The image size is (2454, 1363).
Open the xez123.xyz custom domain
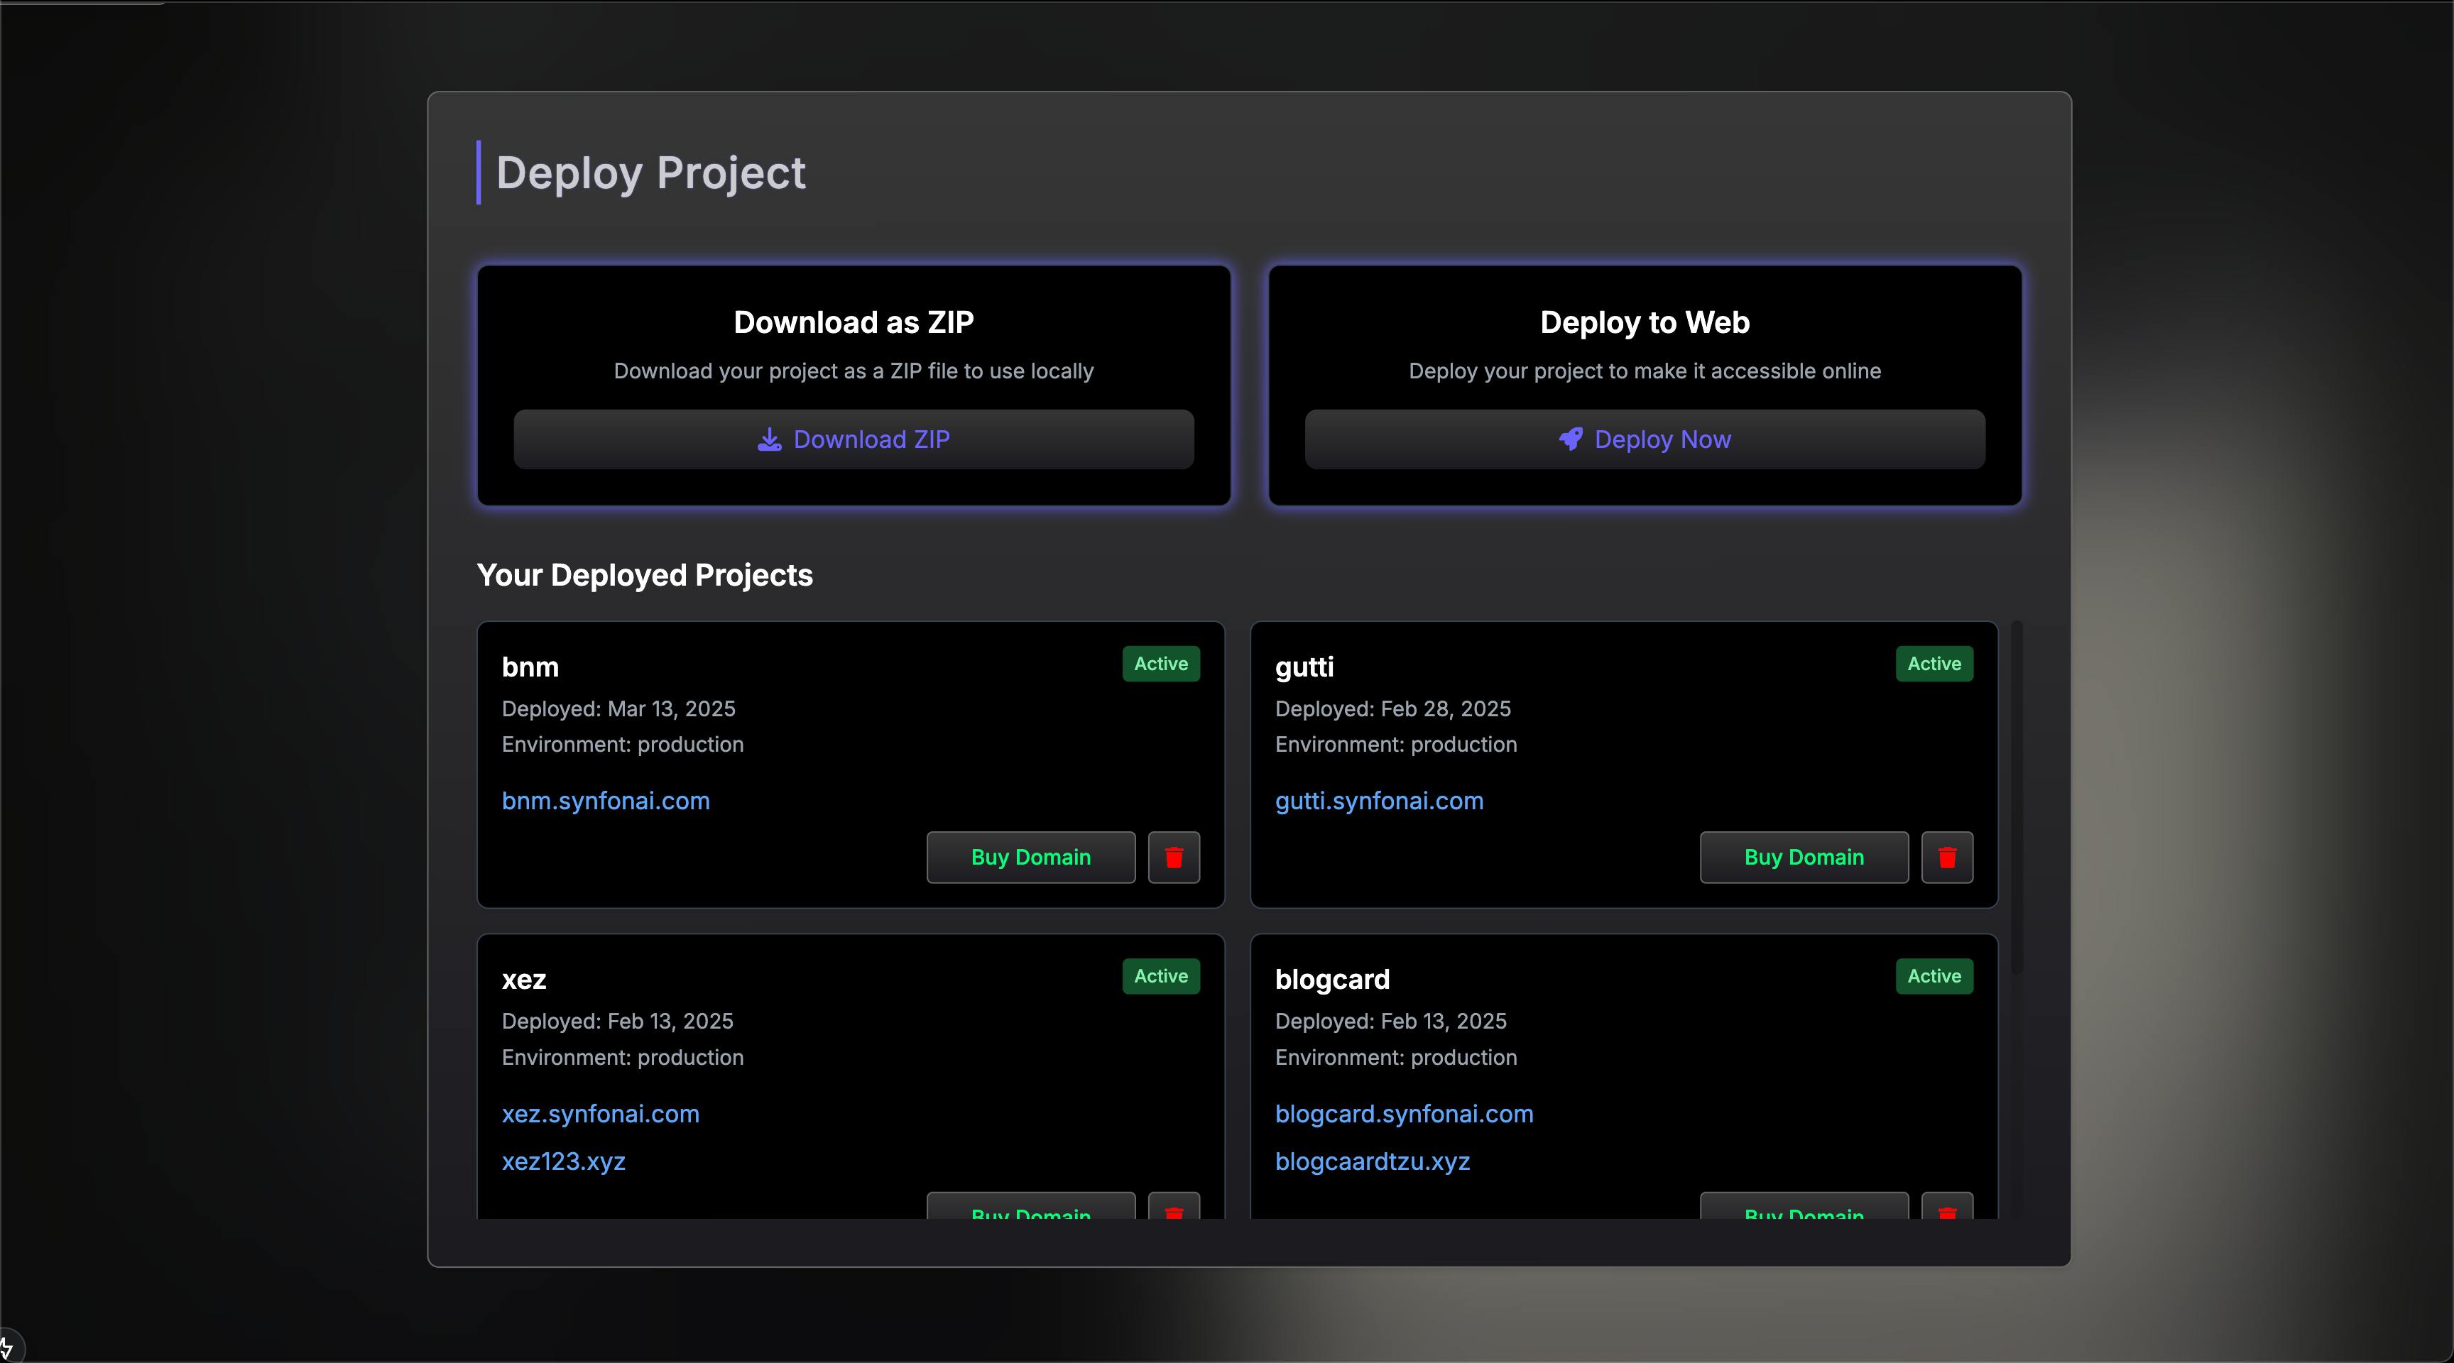click(563, 1161)
